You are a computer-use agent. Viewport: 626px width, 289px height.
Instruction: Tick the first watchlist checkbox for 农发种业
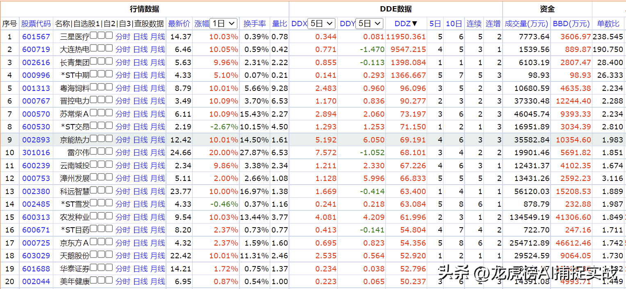coord(93,216)
